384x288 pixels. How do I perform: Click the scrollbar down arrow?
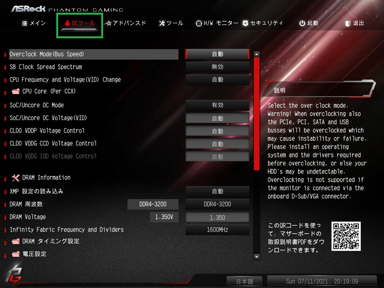coord(256,257)
